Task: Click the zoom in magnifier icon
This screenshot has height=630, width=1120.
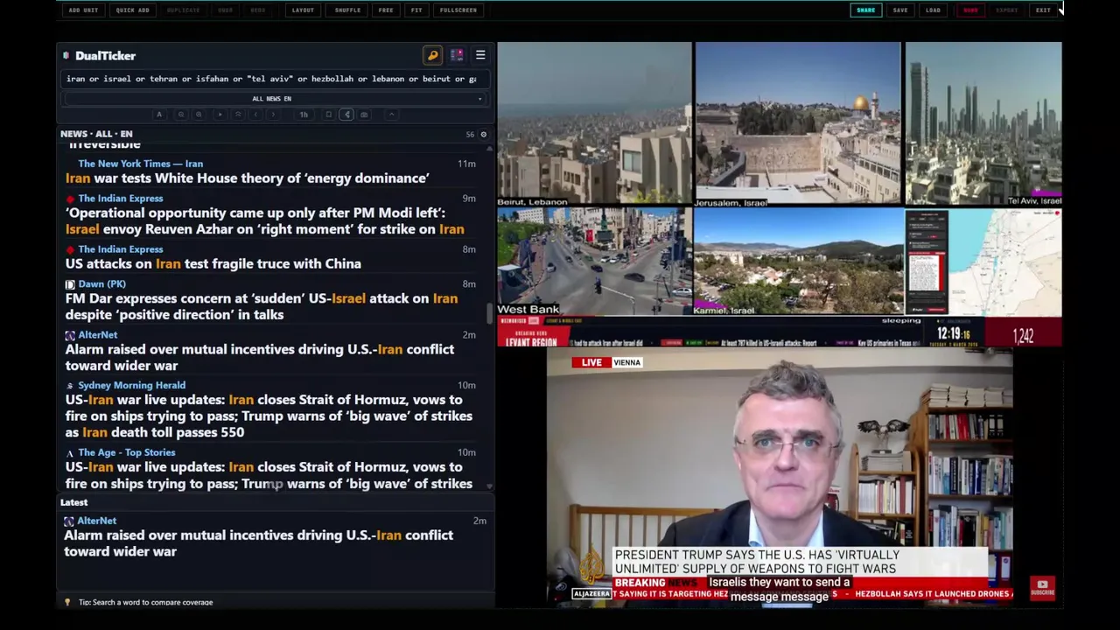Action: tap(199, 115)
